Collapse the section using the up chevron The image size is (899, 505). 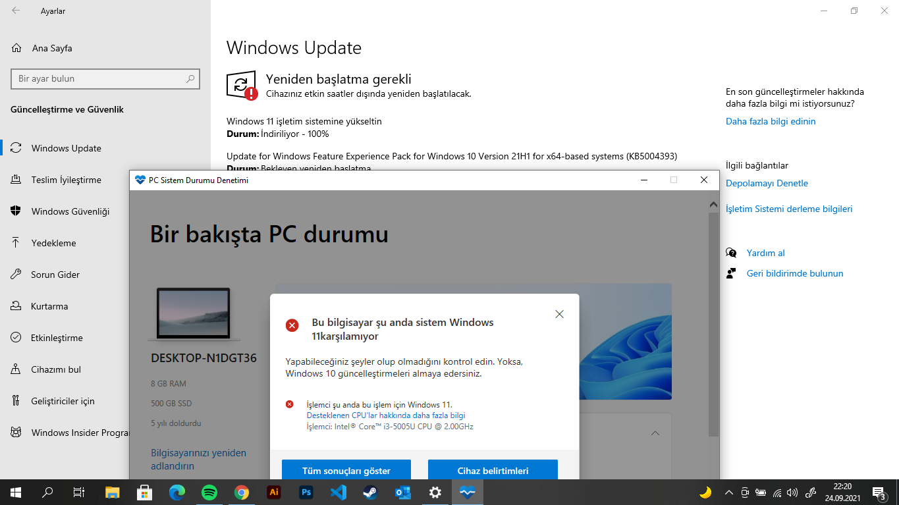point(655,433)
